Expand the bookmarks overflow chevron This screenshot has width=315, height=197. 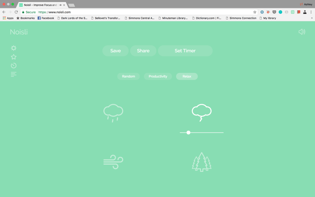pos(312,18)
